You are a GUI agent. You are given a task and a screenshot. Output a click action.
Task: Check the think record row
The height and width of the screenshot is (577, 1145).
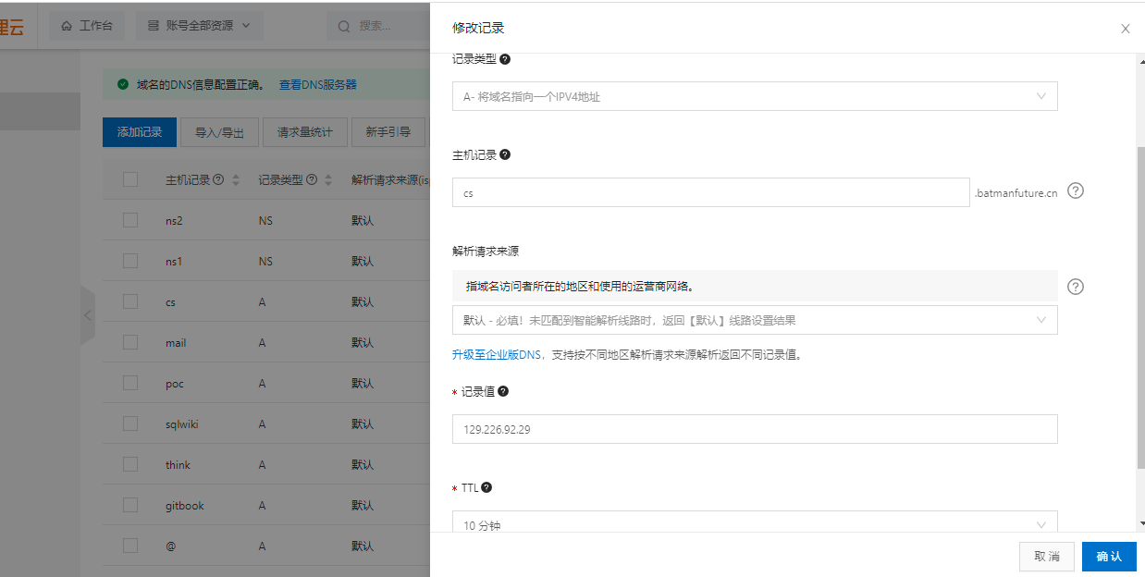click(130, 465)
